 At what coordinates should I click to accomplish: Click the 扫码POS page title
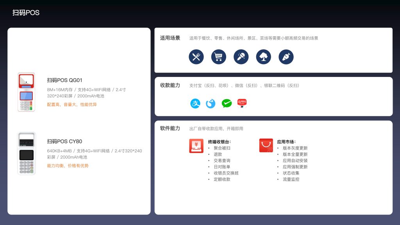(x=26, y=13)
